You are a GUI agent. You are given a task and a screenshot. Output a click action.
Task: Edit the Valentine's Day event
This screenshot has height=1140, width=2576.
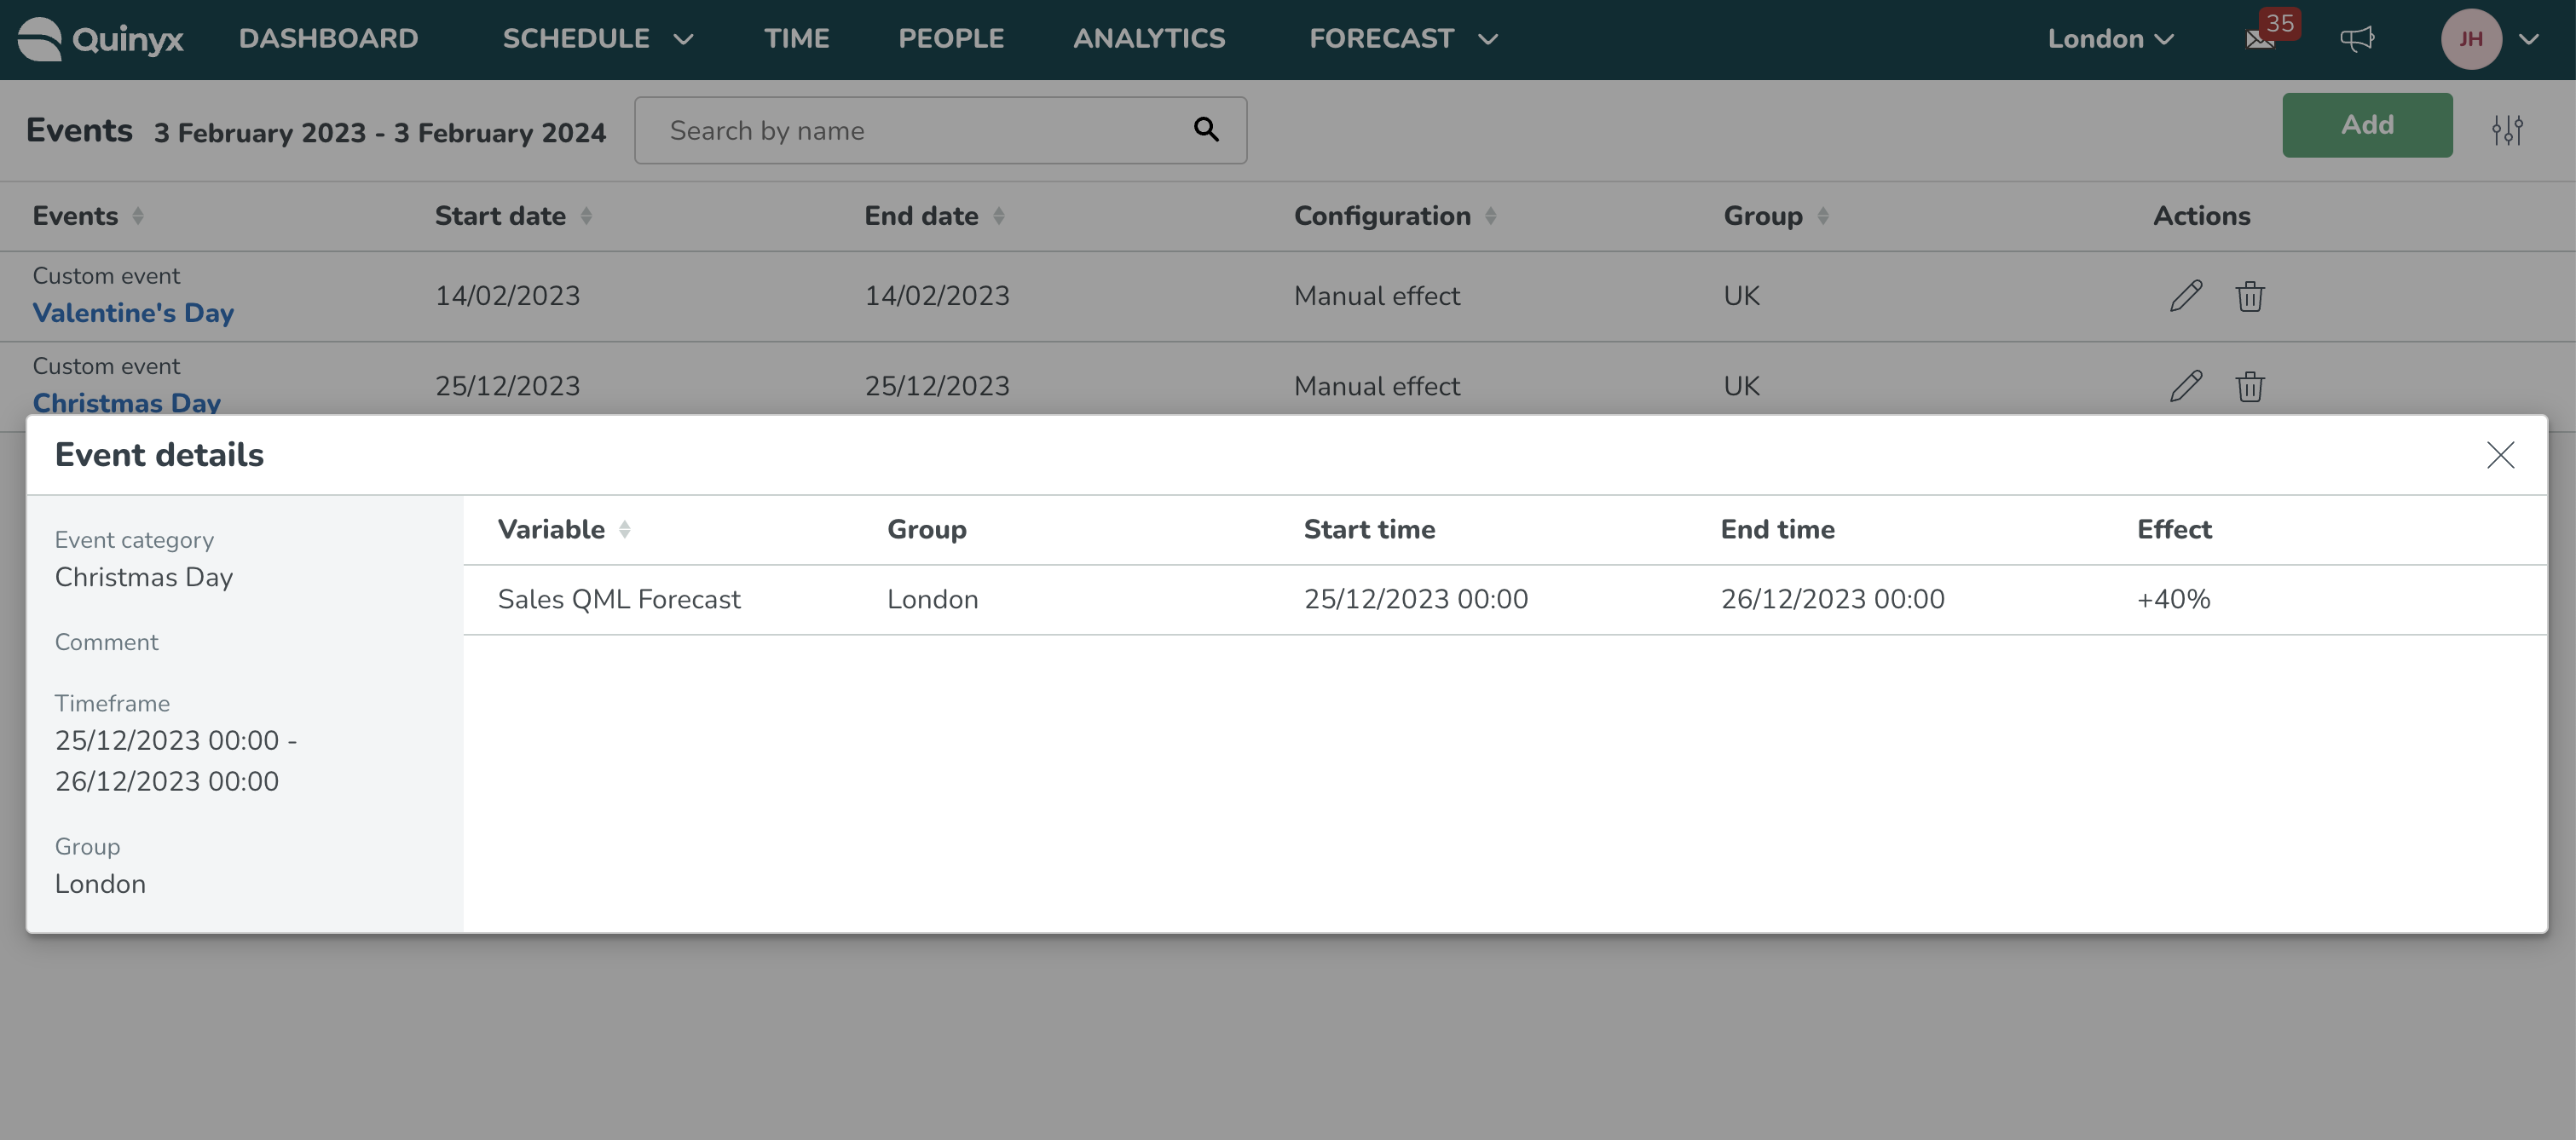pos(2186,296)
